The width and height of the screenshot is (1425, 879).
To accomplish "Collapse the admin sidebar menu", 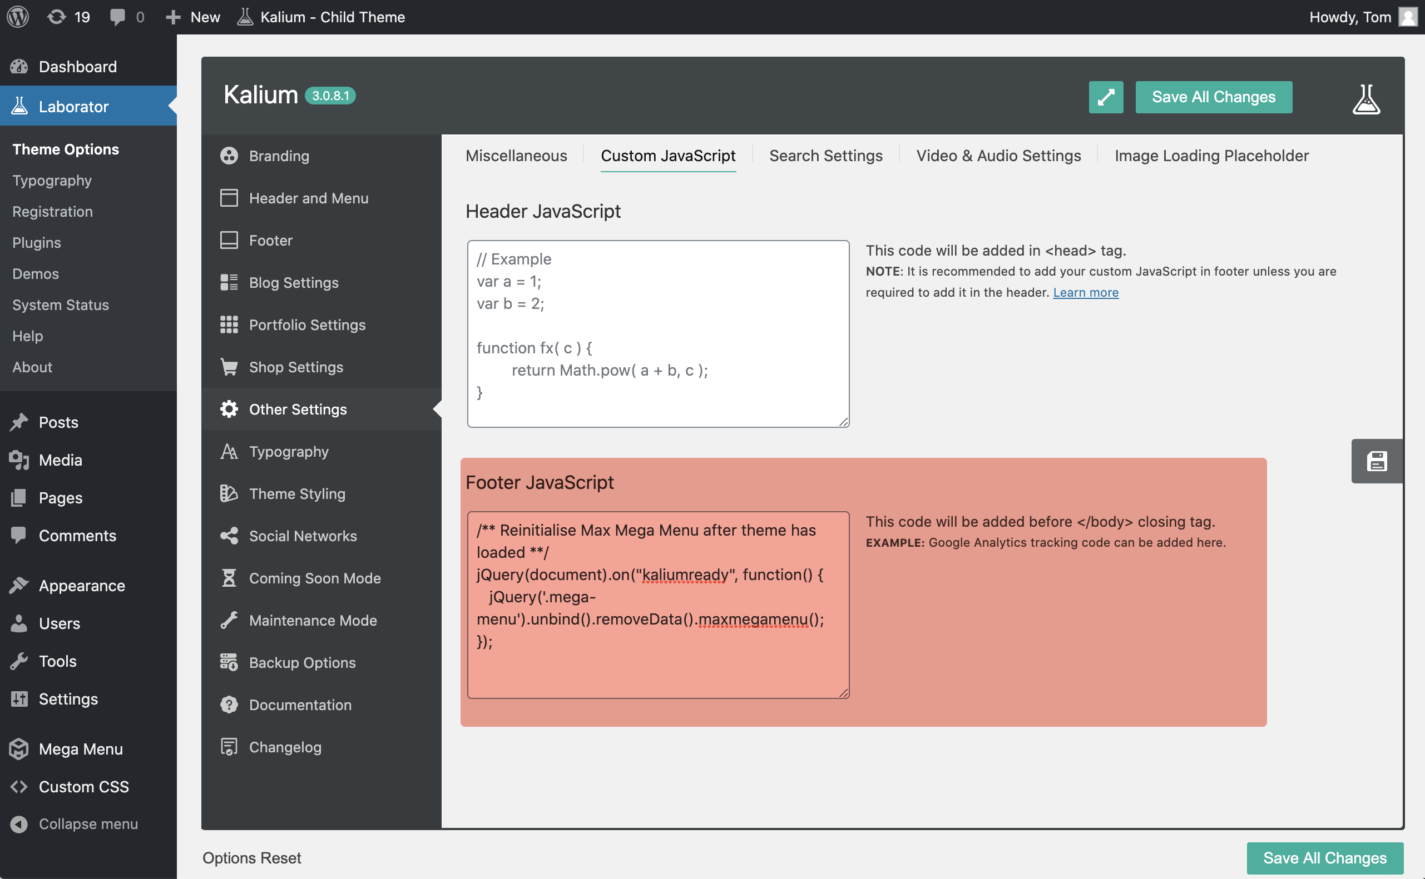I will 88,823.
